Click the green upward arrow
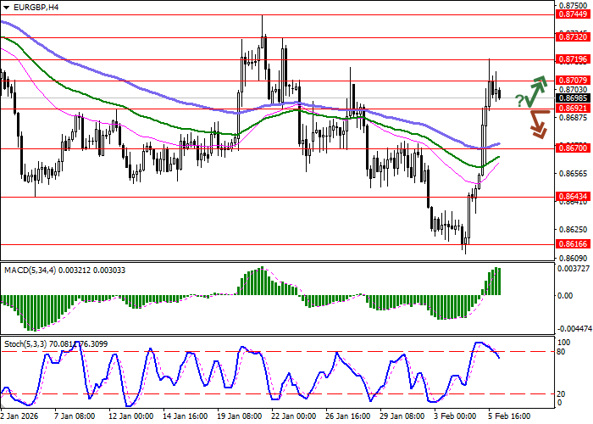This screenshot has width=593, height=424. click(537, 87)
